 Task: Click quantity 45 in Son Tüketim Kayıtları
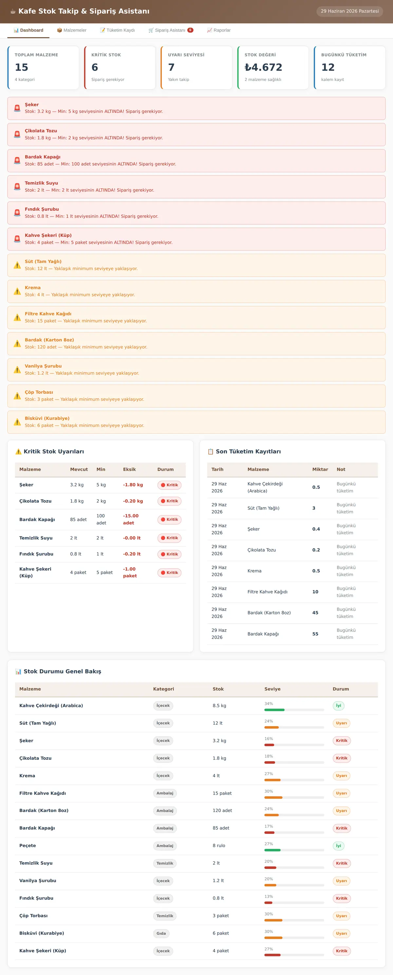[x=315, y=613]
